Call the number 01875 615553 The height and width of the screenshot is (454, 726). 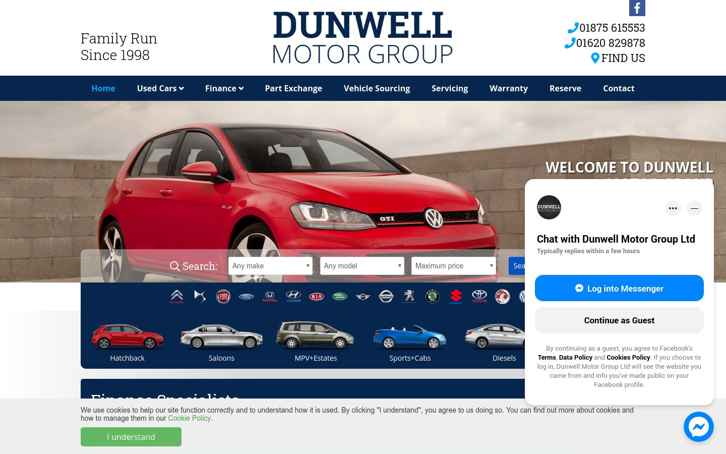[612, 28]
